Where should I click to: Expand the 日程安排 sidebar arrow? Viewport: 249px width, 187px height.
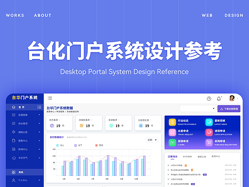tap(39, 115)
